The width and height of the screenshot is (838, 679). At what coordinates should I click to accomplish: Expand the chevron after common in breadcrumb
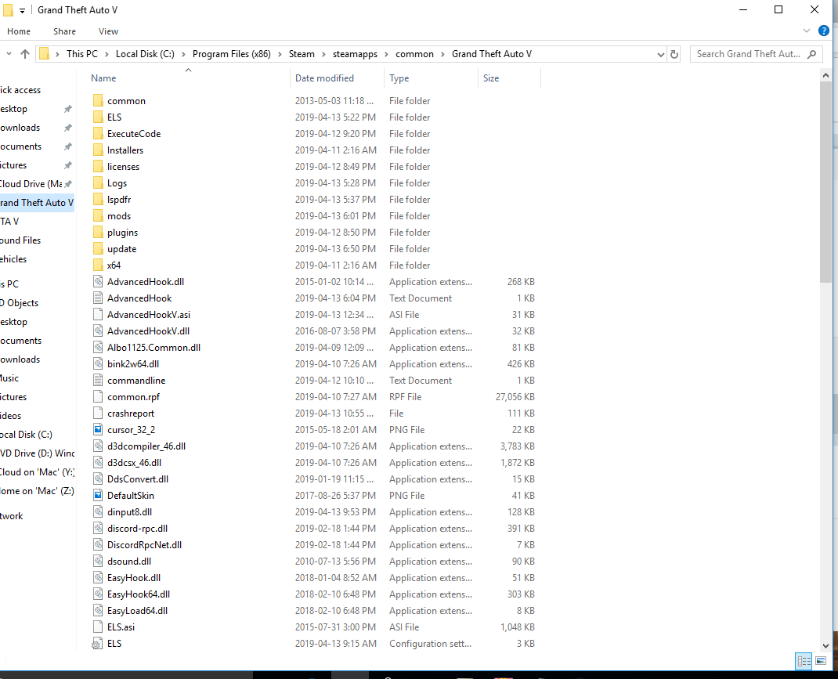tap(442, 54)
